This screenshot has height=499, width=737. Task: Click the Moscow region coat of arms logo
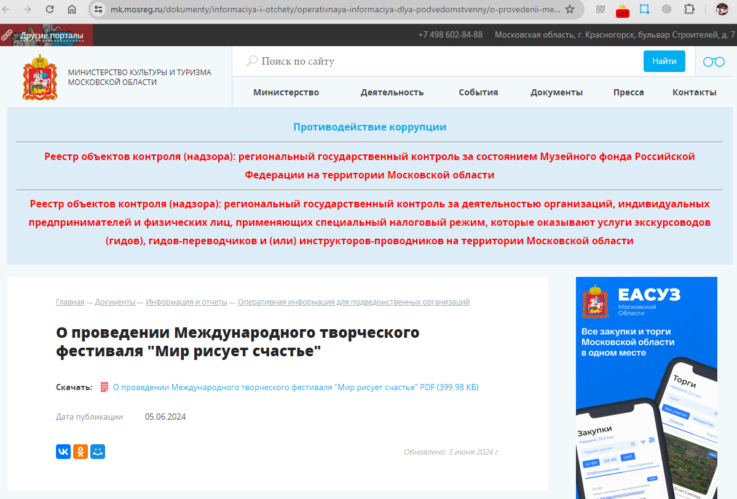click(40, 77)
